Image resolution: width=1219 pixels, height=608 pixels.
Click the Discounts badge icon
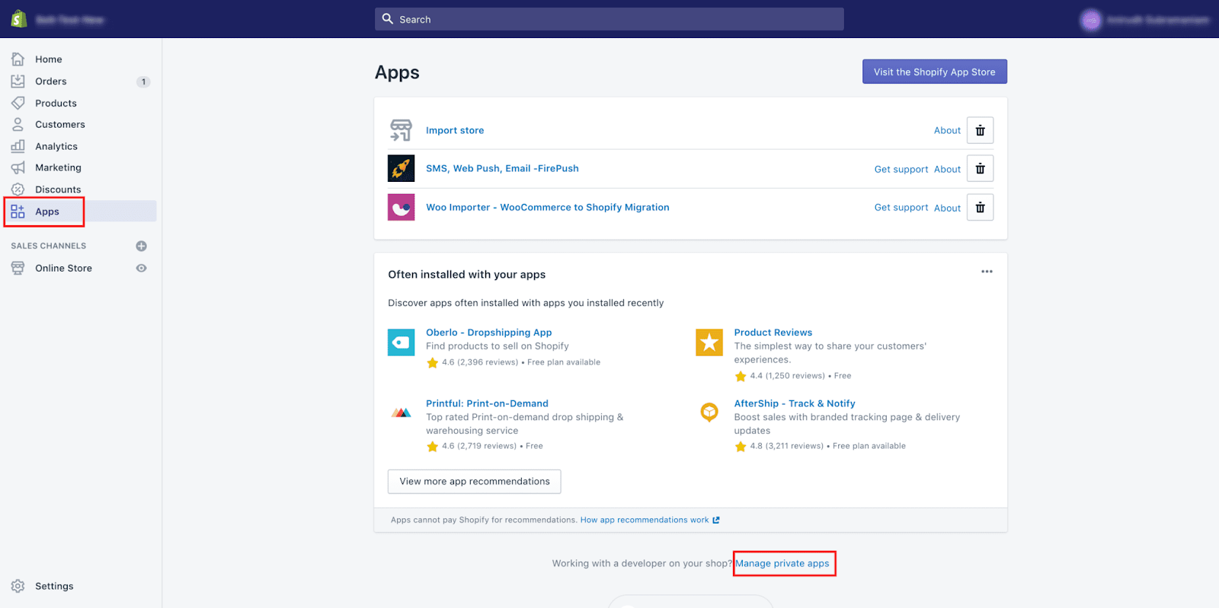point(18,189)
